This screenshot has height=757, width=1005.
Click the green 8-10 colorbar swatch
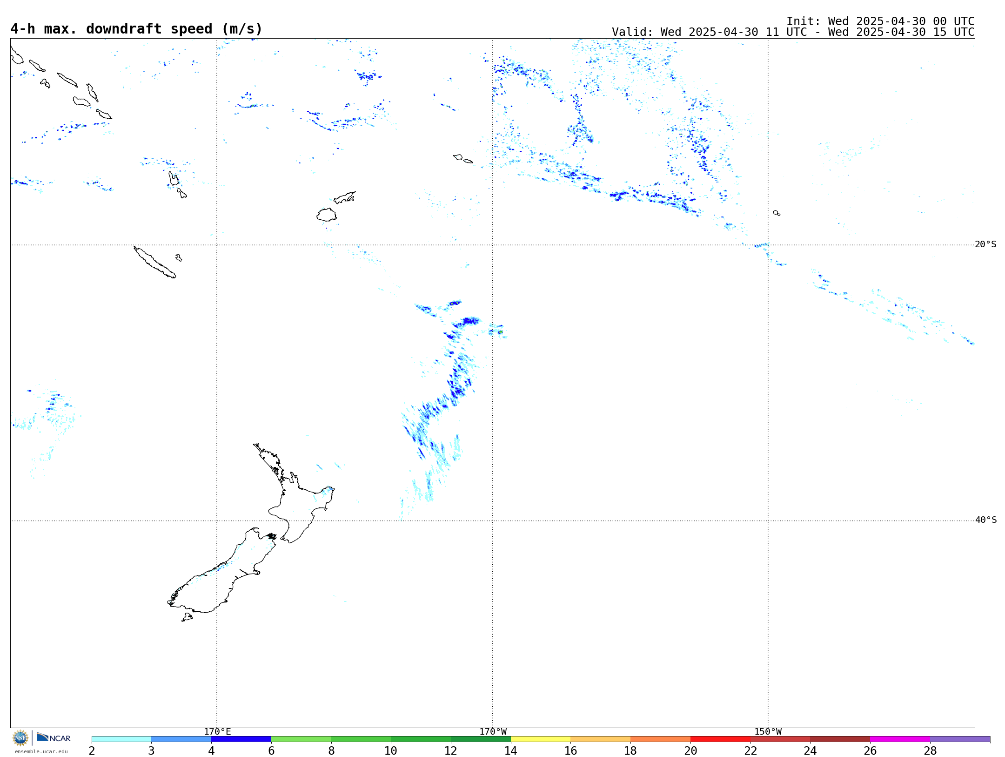point(361,739)
